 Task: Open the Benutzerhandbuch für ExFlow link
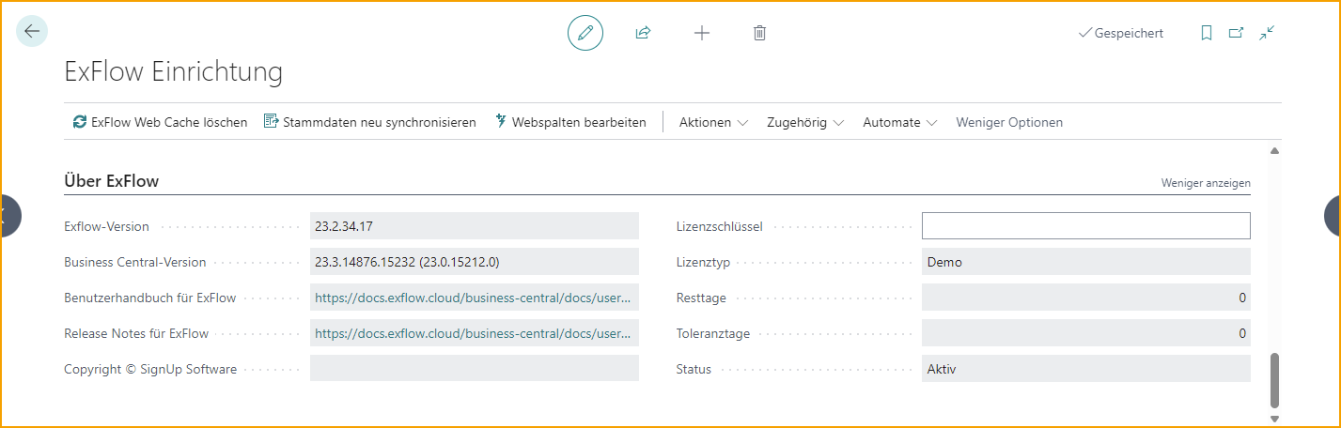tap(475, 298)
